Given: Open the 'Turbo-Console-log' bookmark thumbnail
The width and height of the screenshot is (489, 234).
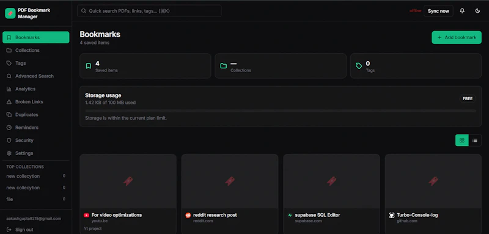Looking at the screenshot, I should (433, 181).
